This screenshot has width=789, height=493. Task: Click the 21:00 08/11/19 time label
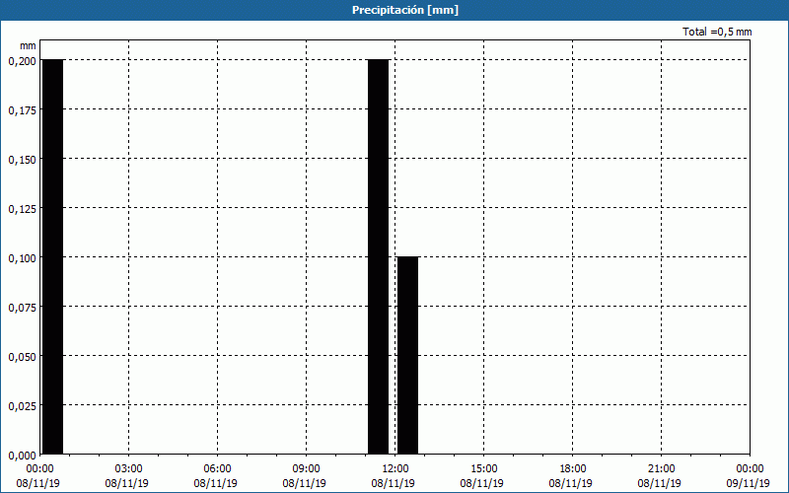[x=660, y=476]
